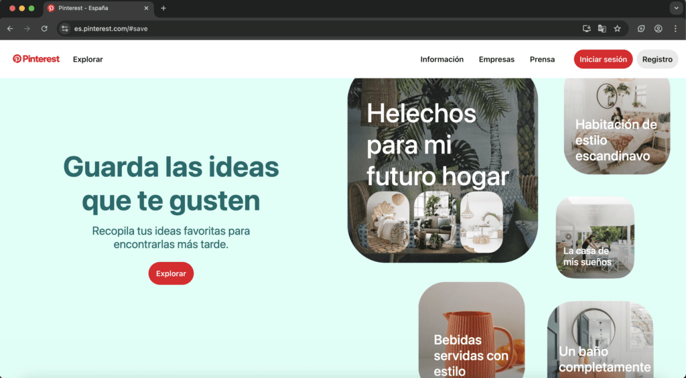This screenshot has width=686, height=378.
Task: Open the browser extension icon beside the profile
Action: [641, 28]
